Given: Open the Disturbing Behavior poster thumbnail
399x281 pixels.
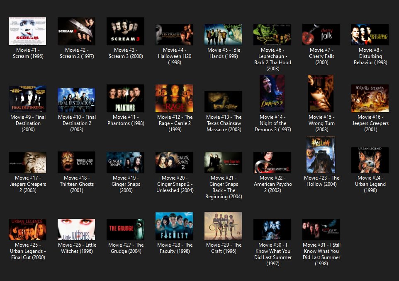Looking at the screenshot, I should pyautogui.click(x=370, y=34).
